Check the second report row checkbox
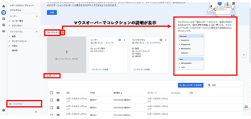 point(51,108)
